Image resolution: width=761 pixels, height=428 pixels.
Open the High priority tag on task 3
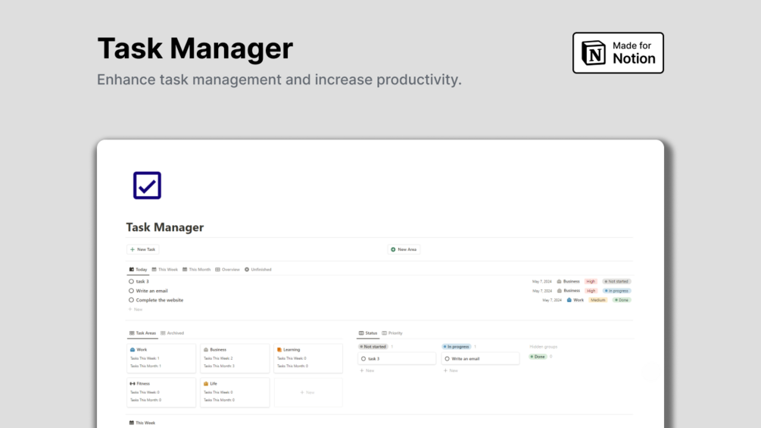(x=591, y=282)
